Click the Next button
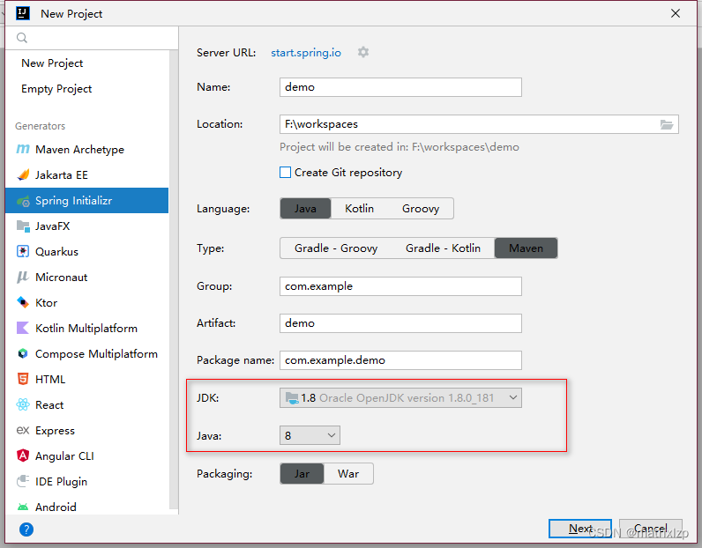Screen dimensions: 702x548 (580, 529)
